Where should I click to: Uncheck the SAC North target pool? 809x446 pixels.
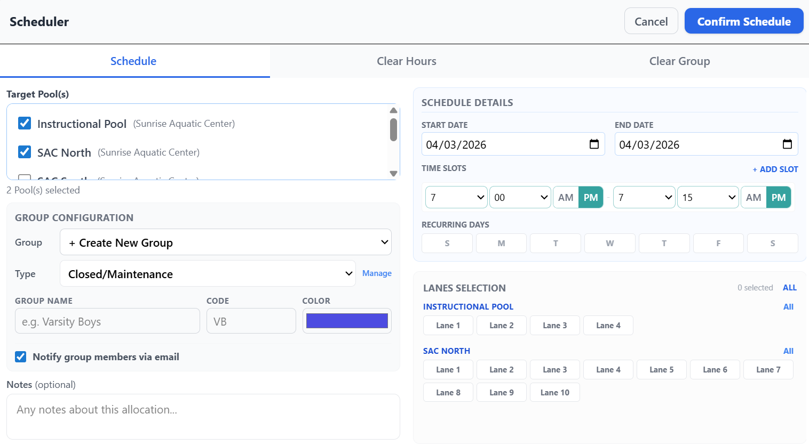point(25,152)
